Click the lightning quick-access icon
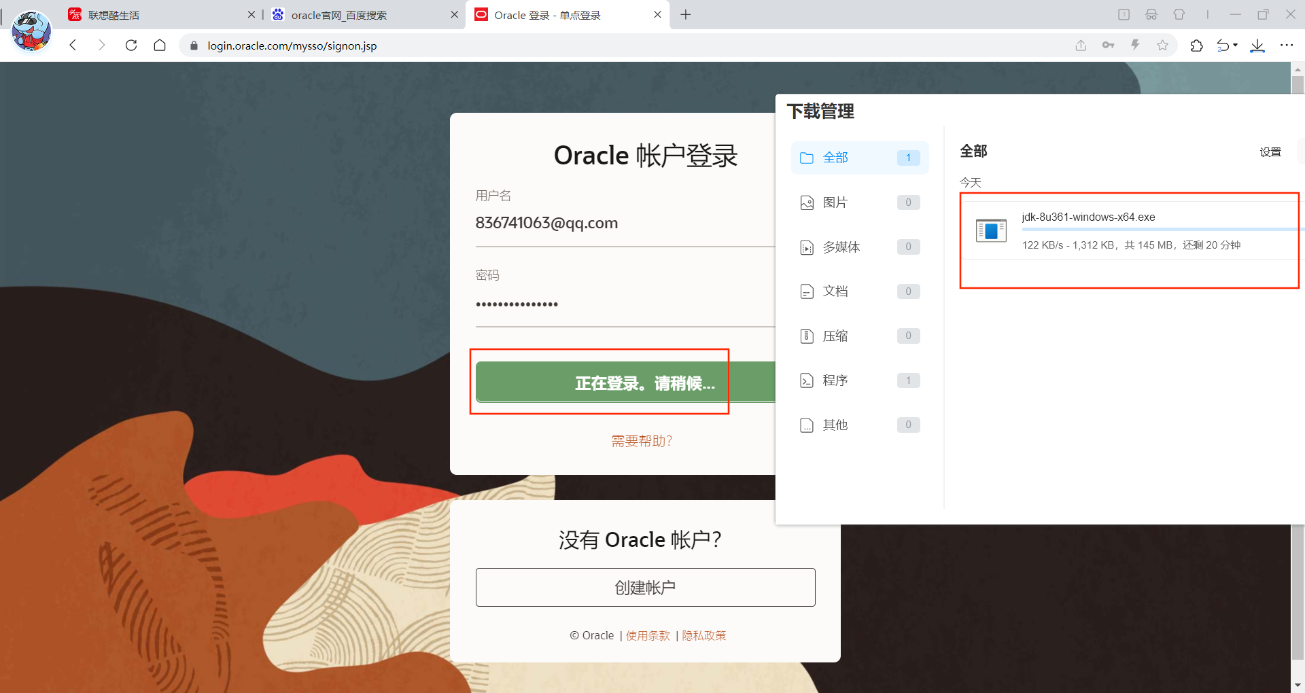 (1135, 46)
